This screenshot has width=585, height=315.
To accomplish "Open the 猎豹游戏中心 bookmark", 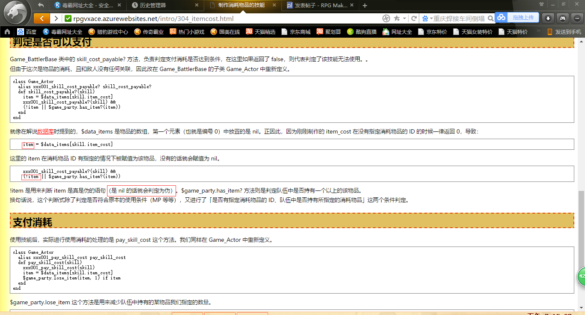I will (108, 32).
